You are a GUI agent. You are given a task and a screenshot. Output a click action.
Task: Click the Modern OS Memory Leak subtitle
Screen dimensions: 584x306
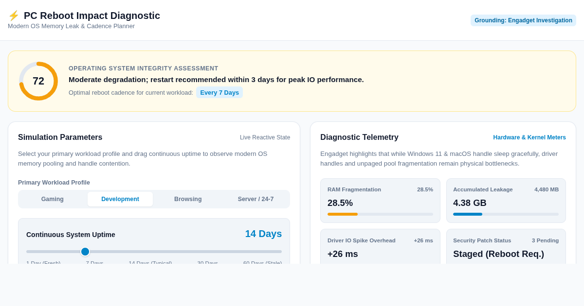pos(71,26)
